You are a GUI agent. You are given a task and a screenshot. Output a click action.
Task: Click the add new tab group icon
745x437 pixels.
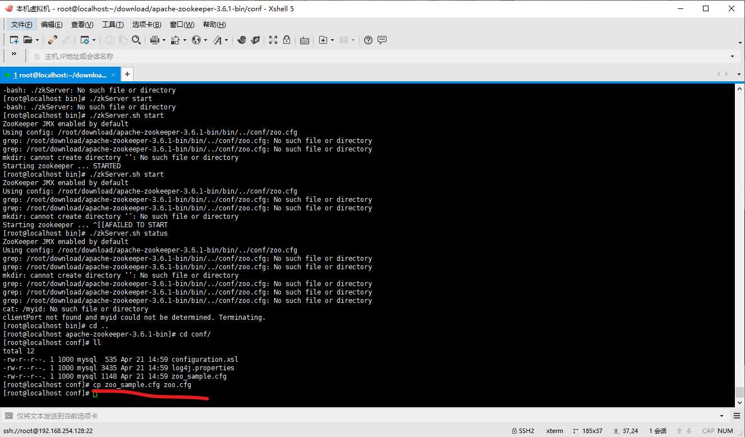point(323,40)
